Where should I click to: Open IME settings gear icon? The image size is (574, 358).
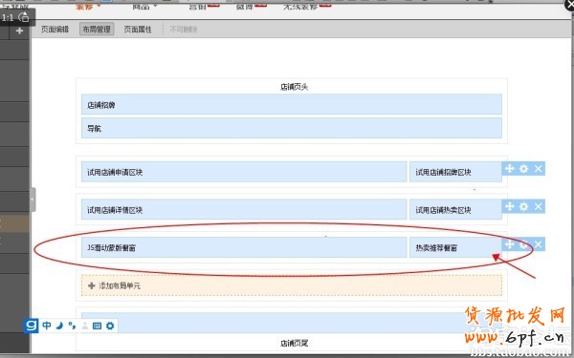point(110,326)
